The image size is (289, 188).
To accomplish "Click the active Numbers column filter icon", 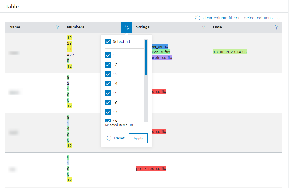I will point(127,27).
